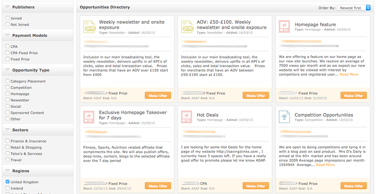This screenshot has height=194, width=376.
Task: Collapse the Payment Models section
Action: click(8, 36)
